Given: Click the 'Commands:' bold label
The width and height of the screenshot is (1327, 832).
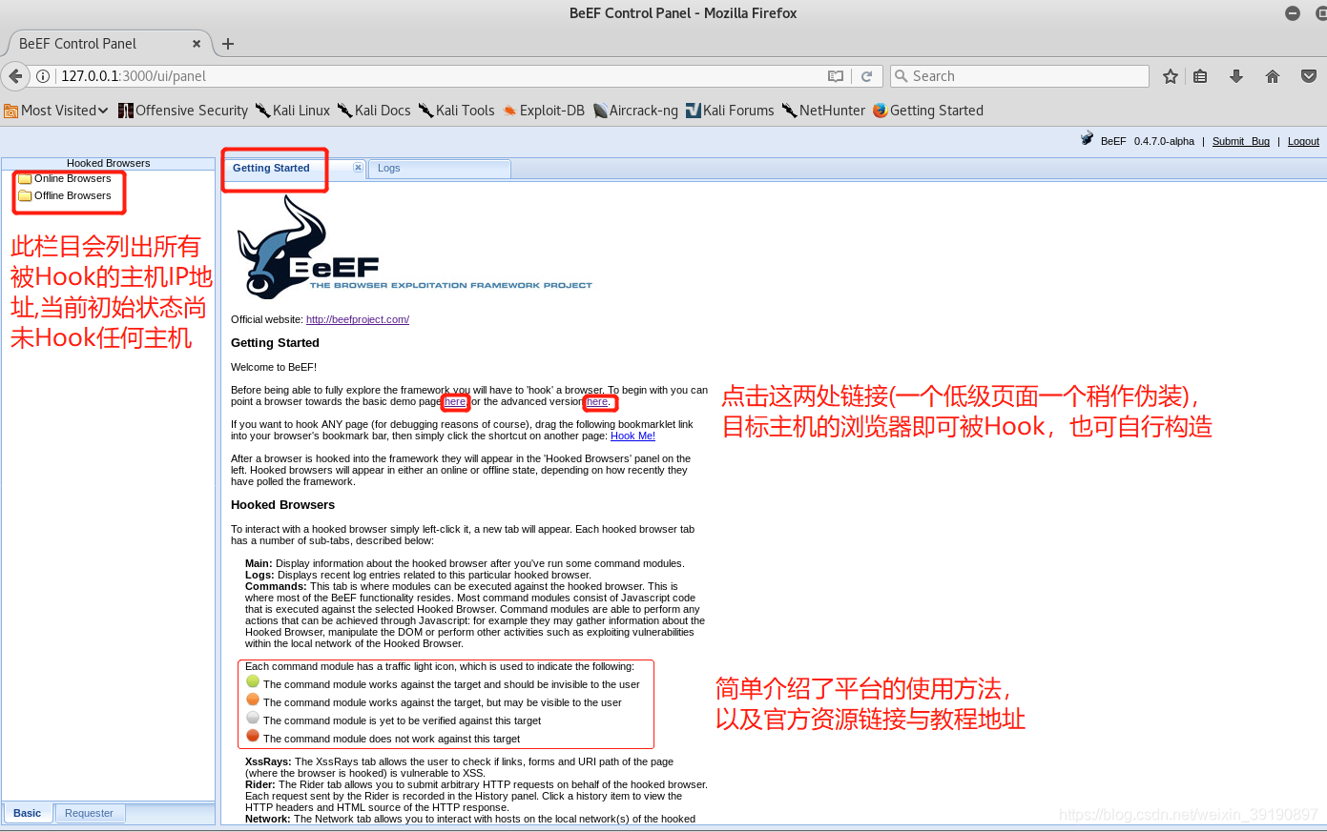Looking at the screenshot, I should coord(276,586).
